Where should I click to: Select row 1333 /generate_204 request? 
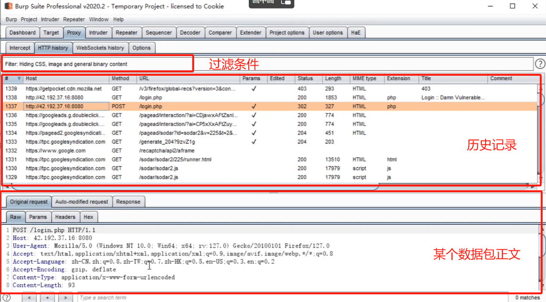pyautogui.click(x=270, y=142)
